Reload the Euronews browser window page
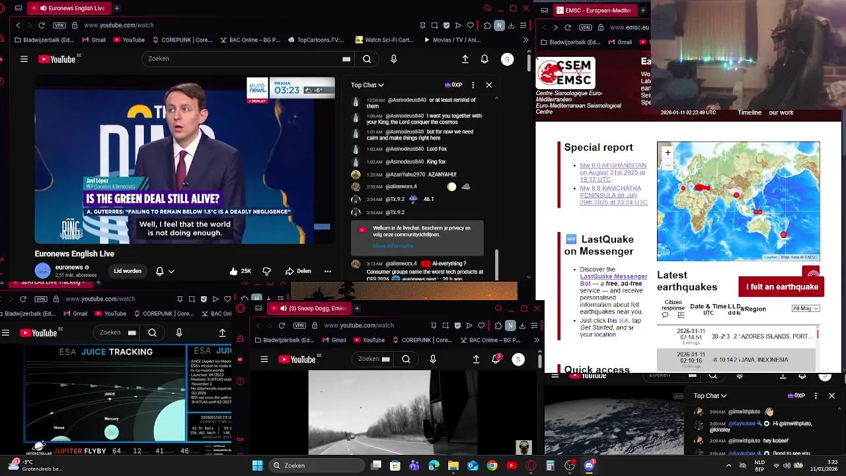This screenshot has height=476, width=846. pyautogui.click(x=41, y=25)
